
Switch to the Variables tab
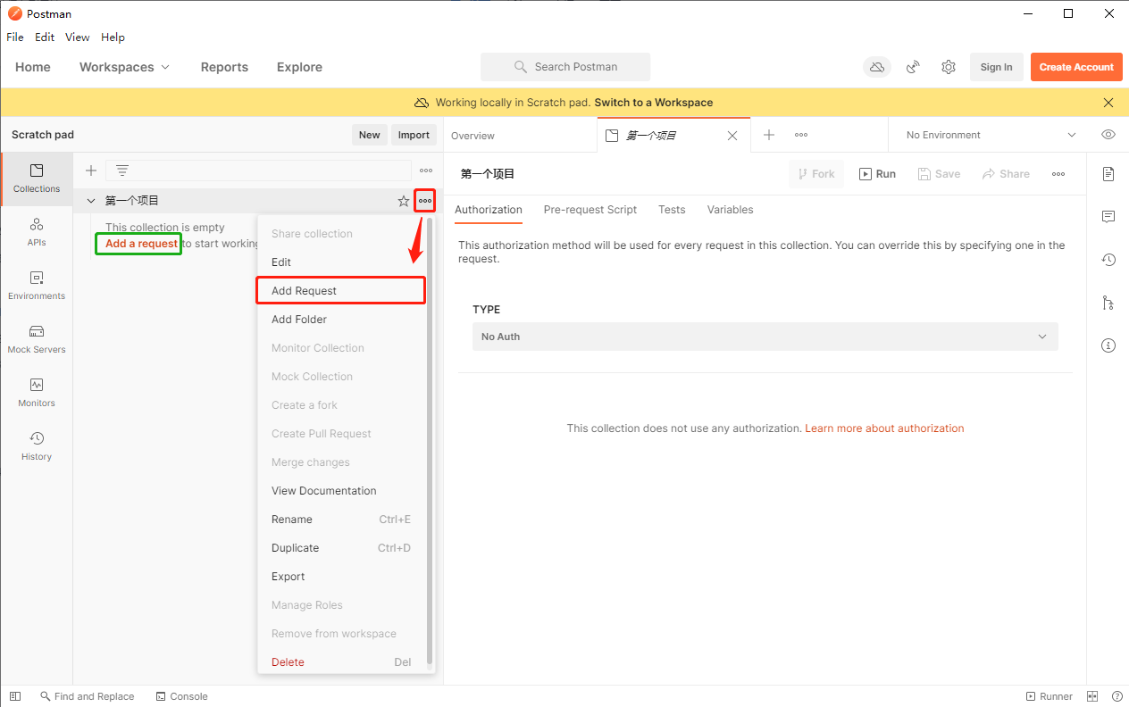(x=730, y=210)
